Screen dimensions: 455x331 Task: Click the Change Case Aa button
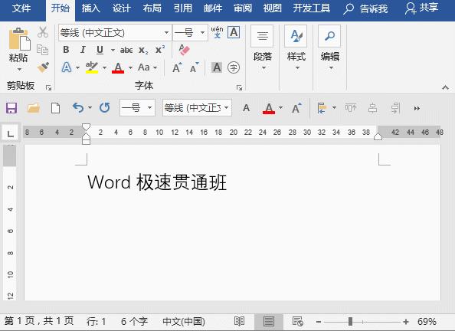click(144, 67)
